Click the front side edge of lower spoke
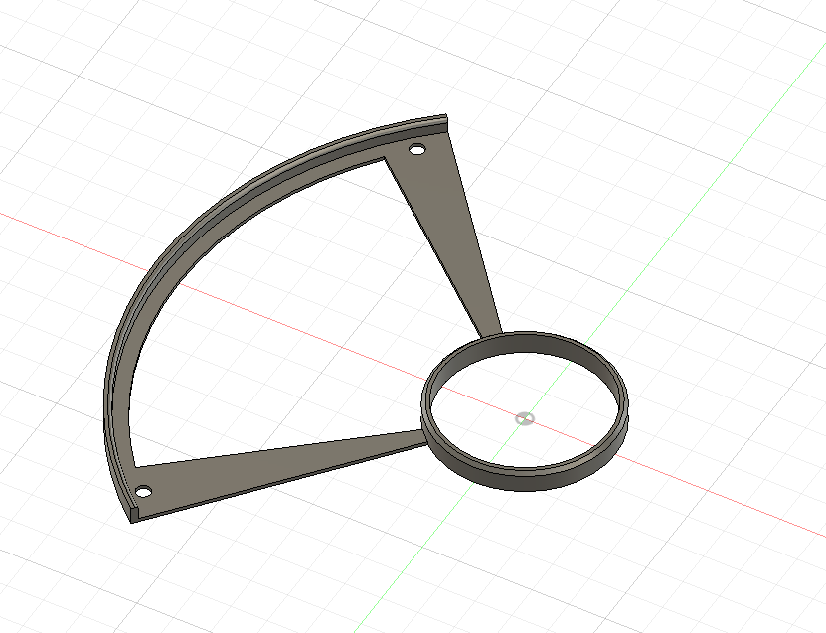826x633 pixels. [x=279, y=483]
